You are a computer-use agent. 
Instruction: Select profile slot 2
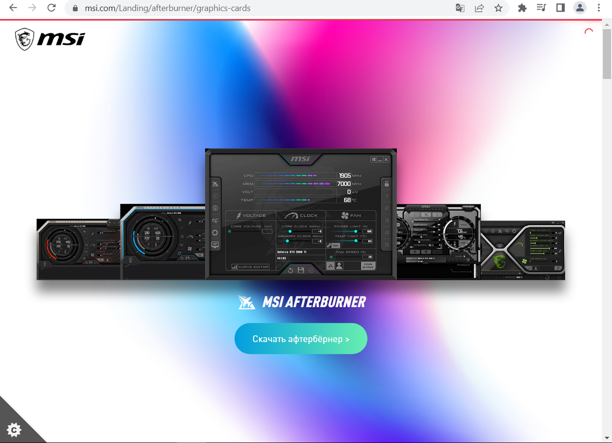pos(387,208)
